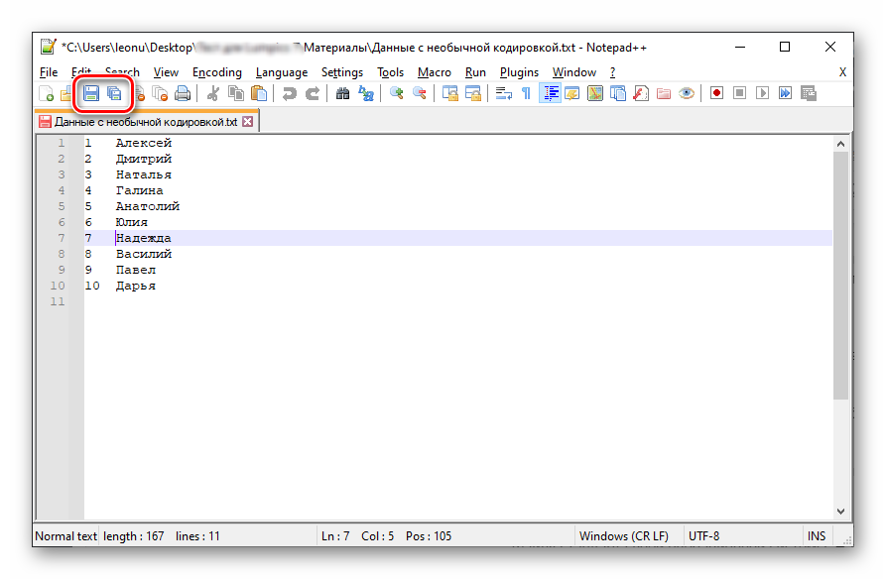
Task: Click the Save file toolbar icon
Action: 91,93
